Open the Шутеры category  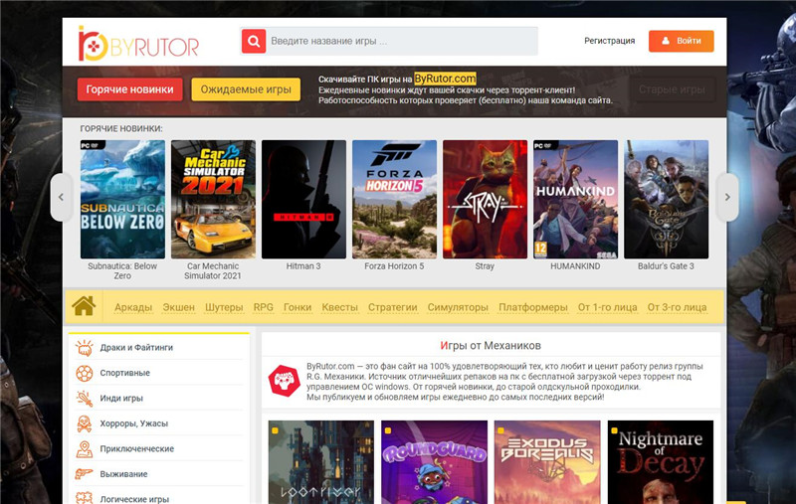[224, 307]
